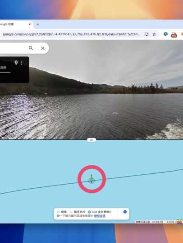
Task: Click the search magnifier icon
Action: 31,48
